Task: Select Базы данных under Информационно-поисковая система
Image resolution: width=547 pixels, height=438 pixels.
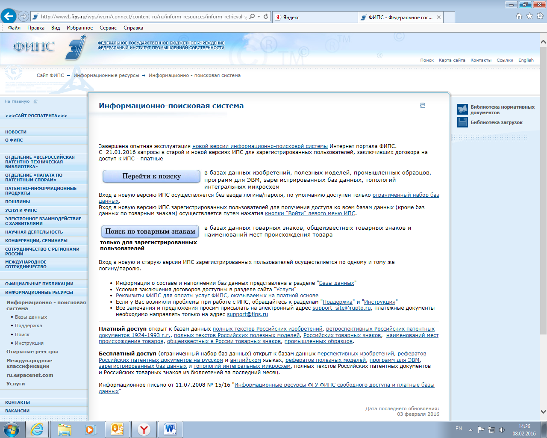Action: pyautogui.click(x=31, y=317)
